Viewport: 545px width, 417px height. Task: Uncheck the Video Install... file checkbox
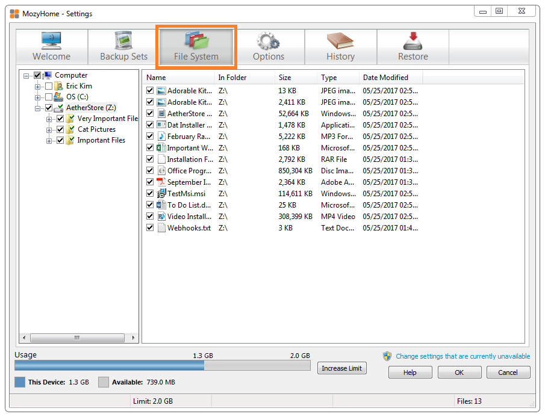150,216
